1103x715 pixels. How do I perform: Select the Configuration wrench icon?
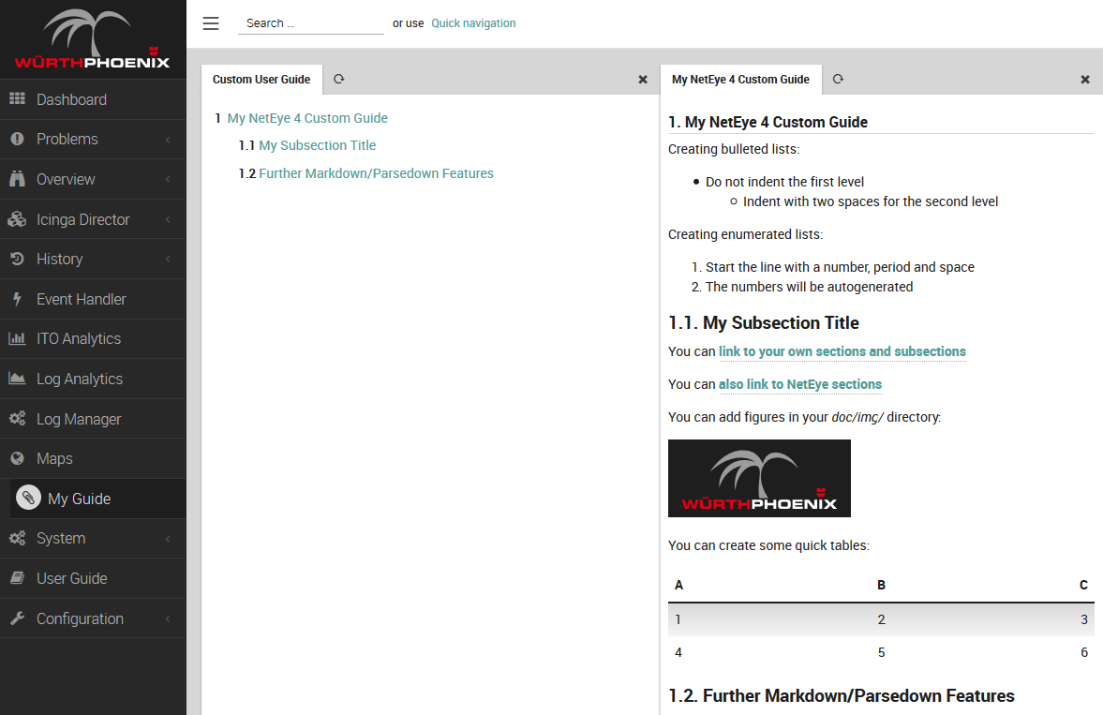click(x=19, y=618)
